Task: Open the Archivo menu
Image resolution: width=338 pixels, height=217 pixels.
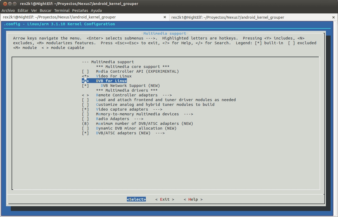Action: (8, 11)
